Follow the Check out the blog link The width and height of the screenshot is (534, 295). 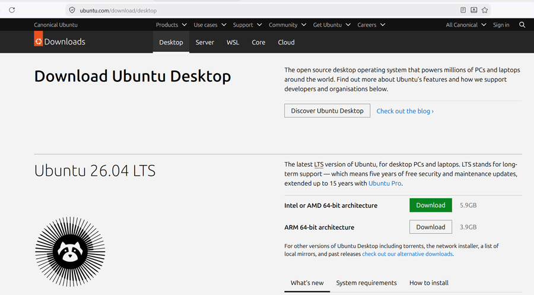click(405, 111)
